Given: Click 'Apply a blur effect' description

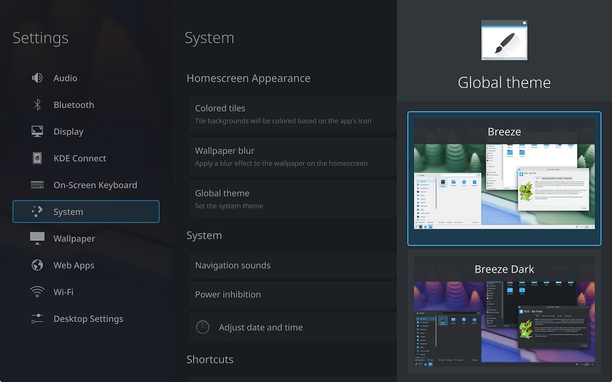Looking at the screenshot, I should pos(281,163).
